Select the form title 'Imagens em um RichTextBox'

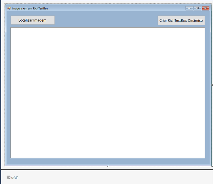point(30,9)
